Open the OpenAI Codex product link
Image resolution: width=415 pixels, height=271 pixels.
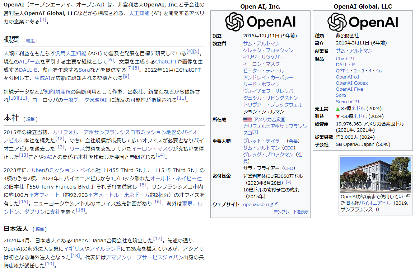[352, 83]
